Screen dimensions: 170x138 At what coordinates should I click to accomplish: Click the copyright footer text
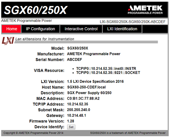tap(33, 133)
